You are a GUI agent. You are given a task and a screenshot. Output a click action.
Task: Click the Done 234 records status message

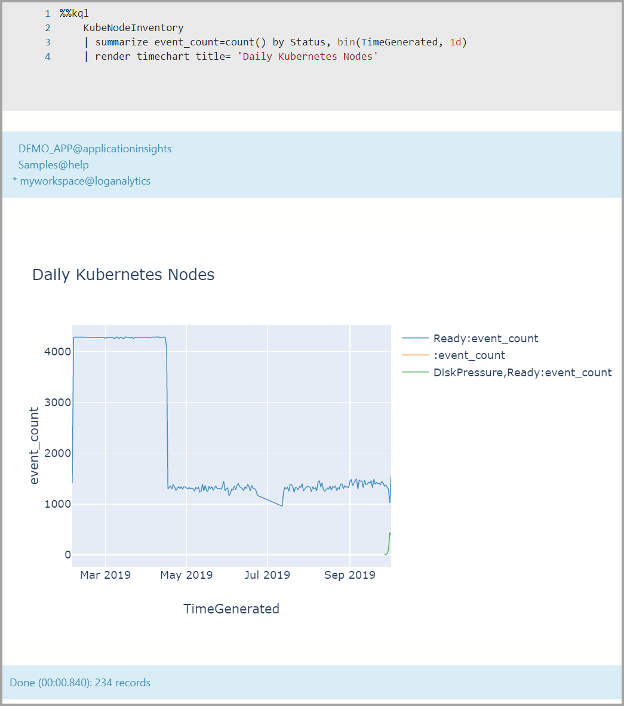[81, 682]
